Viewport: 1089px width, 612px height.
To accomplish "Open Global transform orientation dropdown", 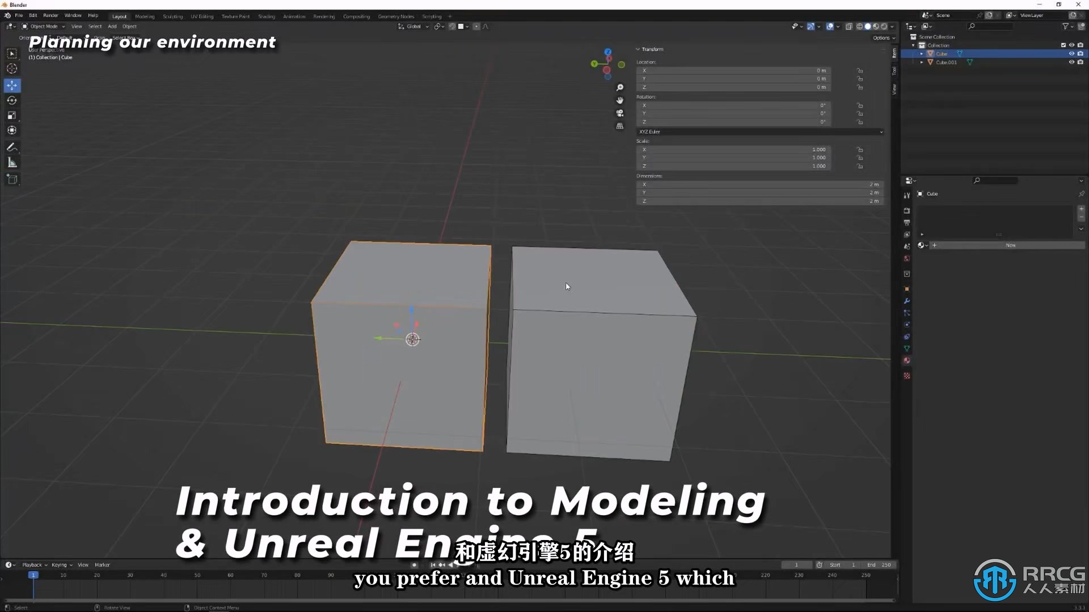I will [413, 27].
